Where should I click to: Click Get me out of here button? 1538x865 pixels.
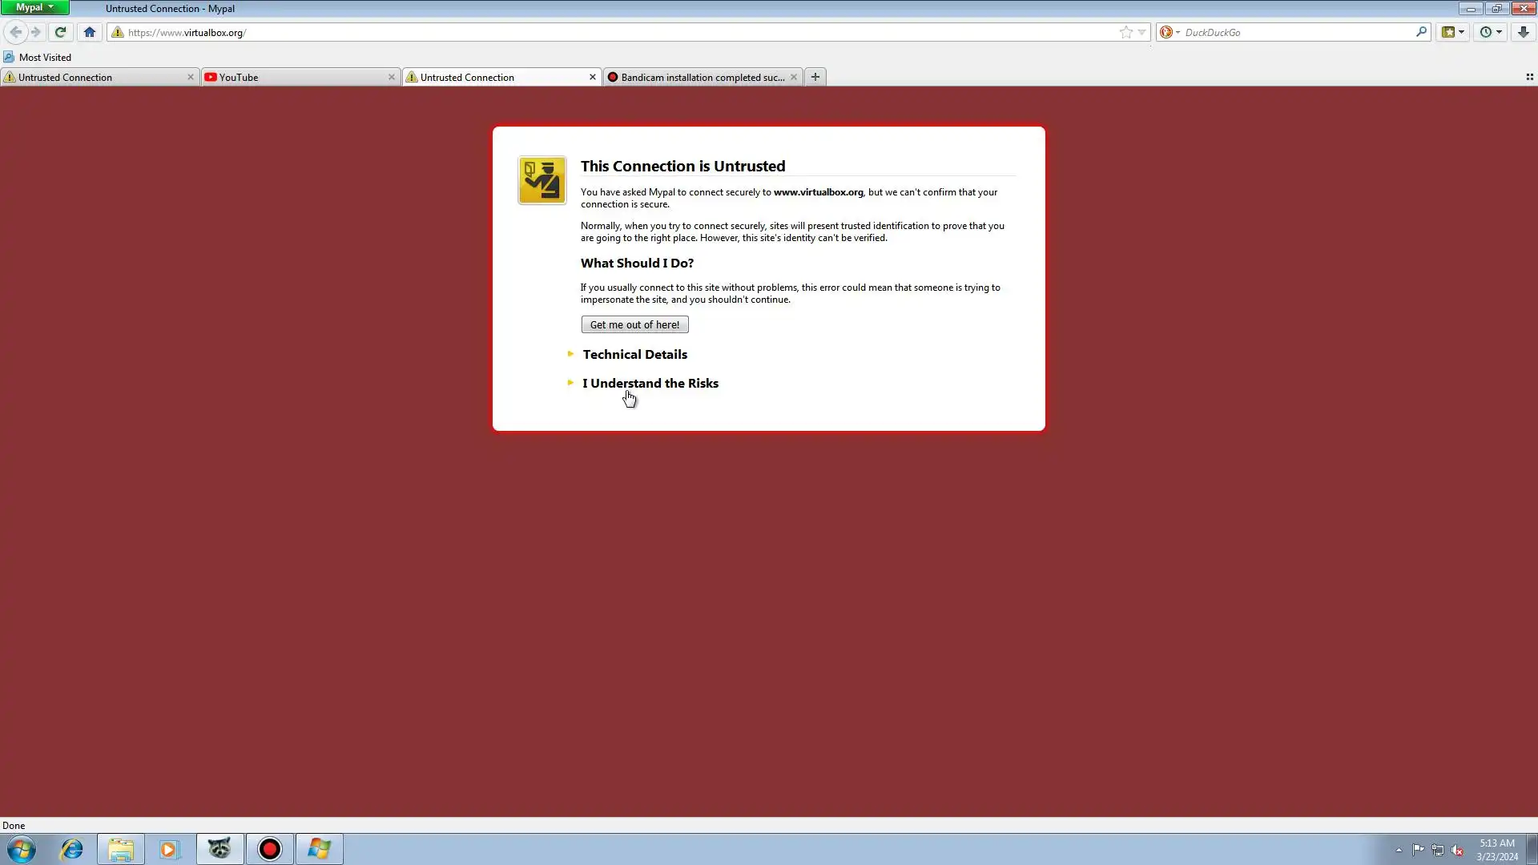[x=634, y=324]
